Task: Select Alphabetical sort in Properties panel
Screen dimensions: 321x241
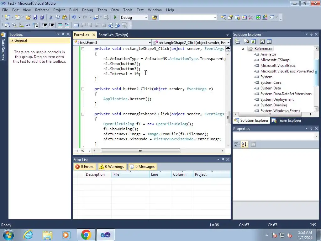Action: click(244, 144)
